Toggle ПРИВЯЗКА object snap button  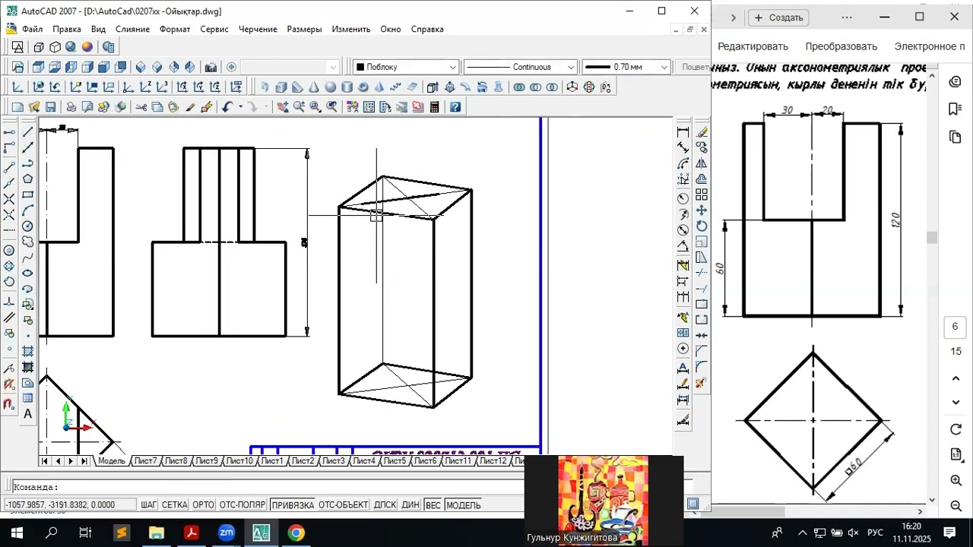(x=293, y=505)
